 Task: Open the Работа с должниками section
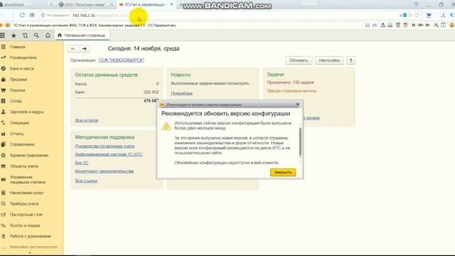click(30, 236)
